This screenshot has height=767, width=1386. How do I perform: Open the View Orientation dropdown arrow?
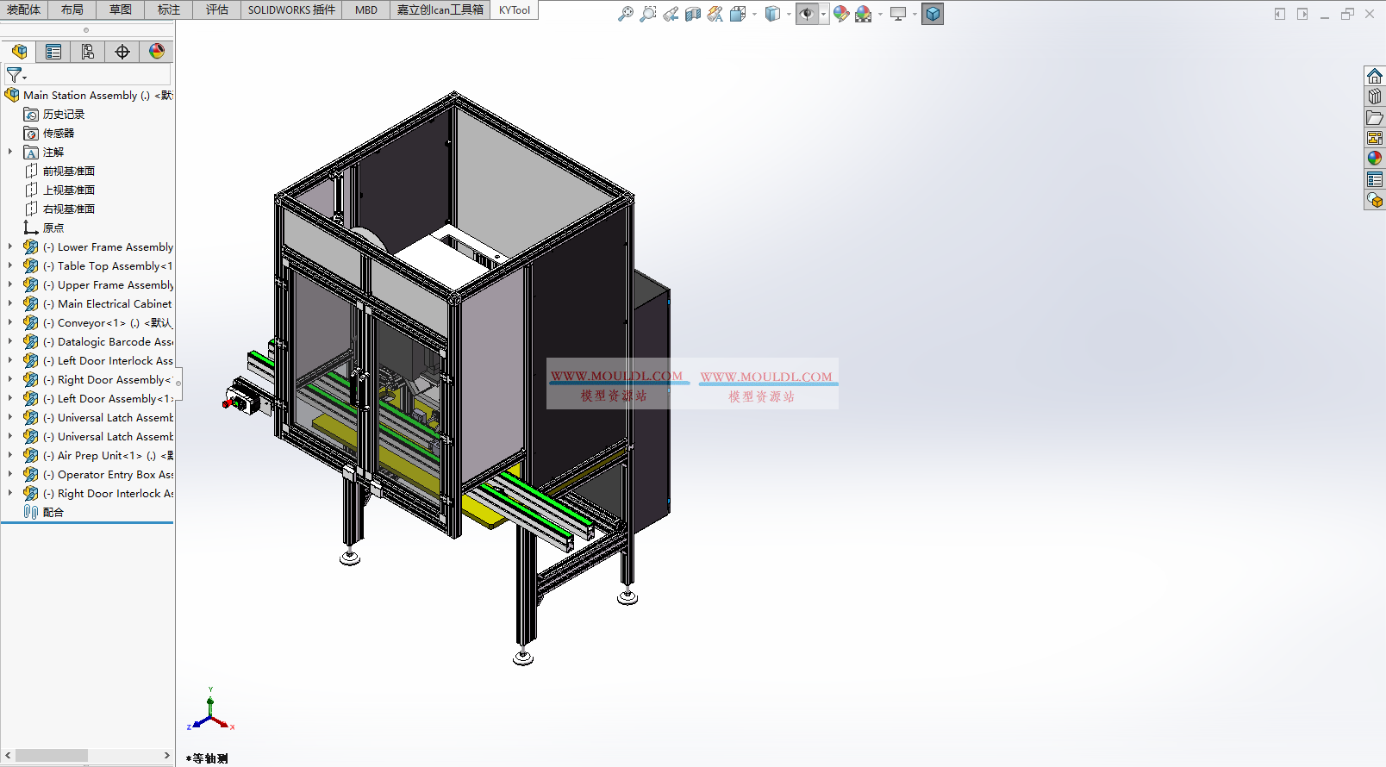point(754,14)
